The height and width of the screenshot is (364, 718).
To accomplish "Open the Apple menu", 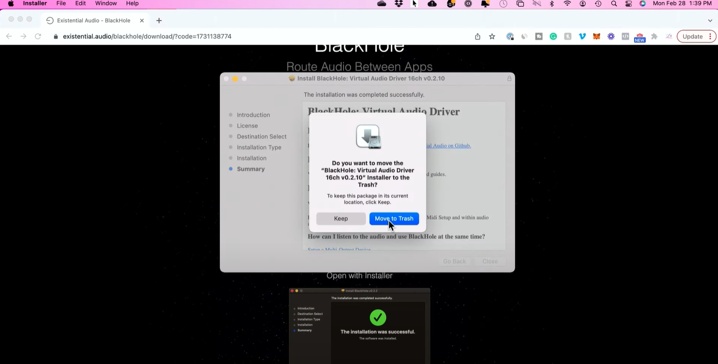I will coord(10,4).
